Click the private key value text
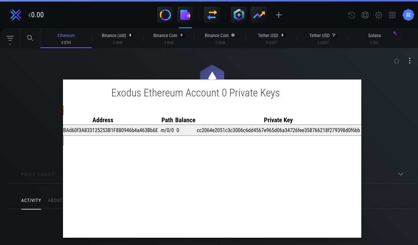The width and height of the screenshot is (418, 245). point(278,130)
